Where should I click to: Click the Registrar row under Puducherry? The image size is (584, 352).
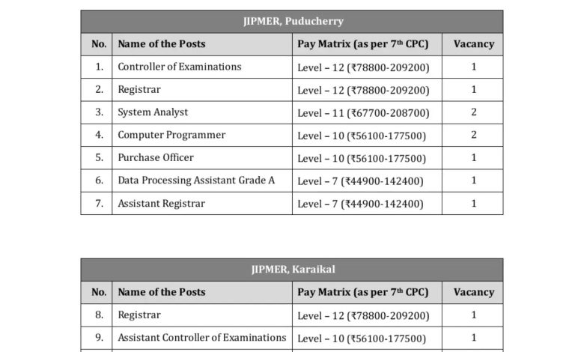[292, 90]
